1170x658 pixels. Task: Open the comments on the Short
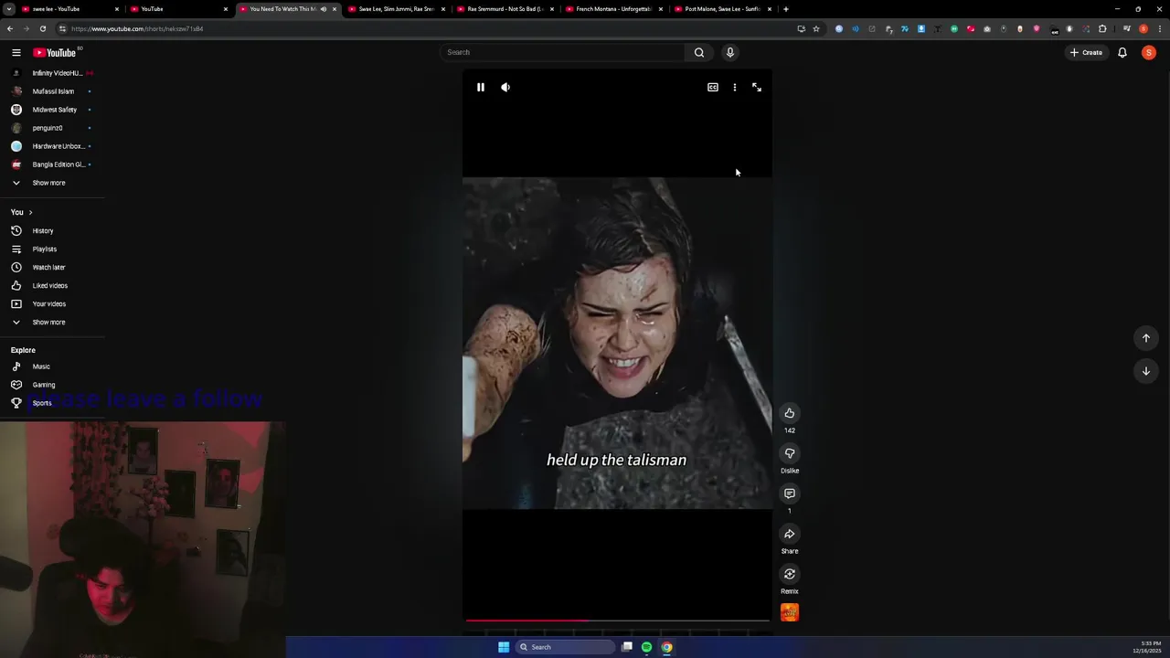(x=790, y=493)
